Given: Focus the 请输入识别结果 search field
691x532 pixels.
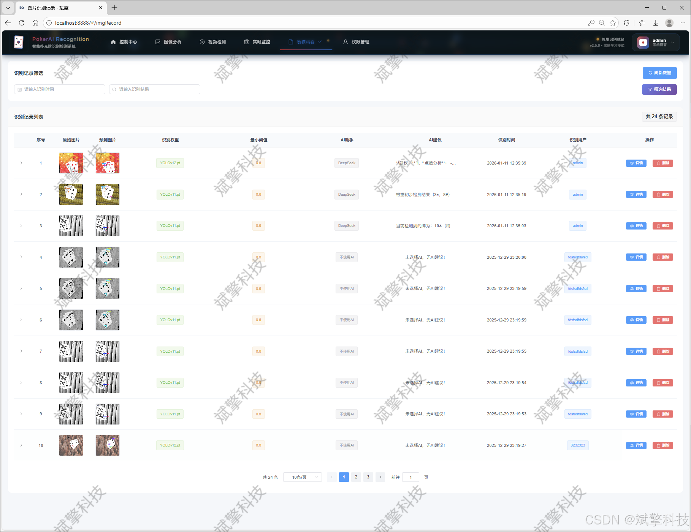Looking at the screenshot, I should click(155, 89).
